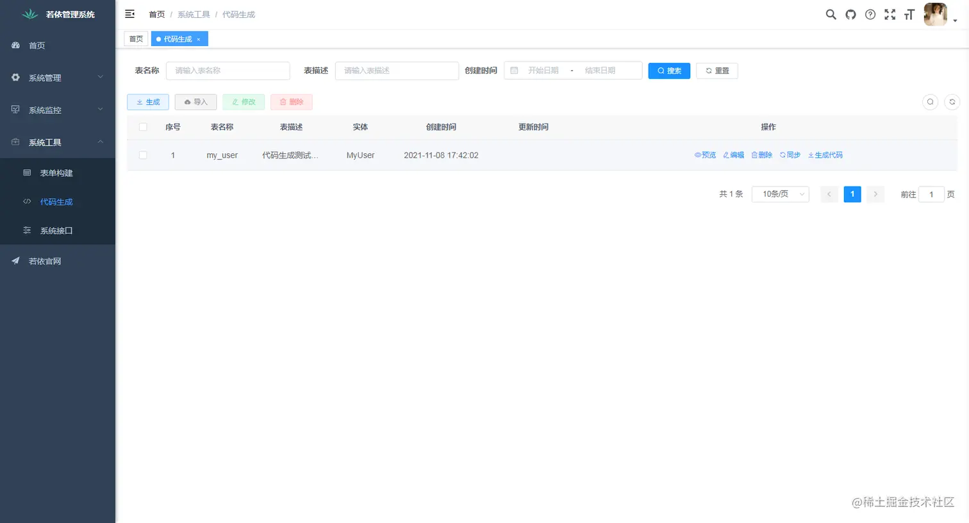The width and height of the screenshot is (969, 523).
Task: Go to the previous page arrow
Action: pos(829,194)
